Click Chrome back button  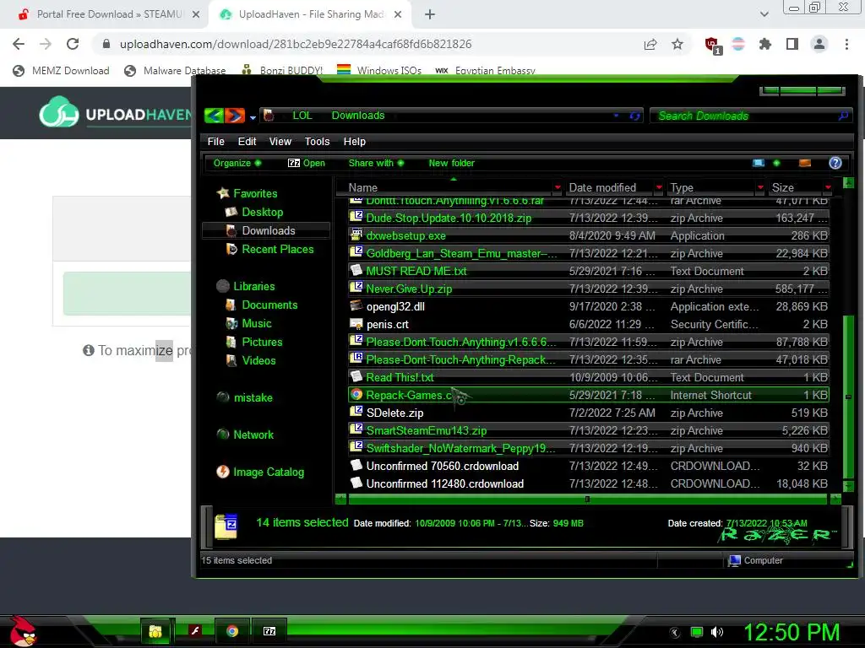[x=19, y=44]
